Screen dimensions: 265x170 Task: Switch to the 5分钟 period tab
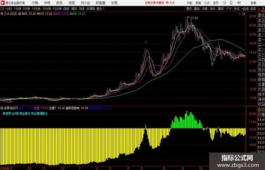pyautogui.click(x=26, y=9)
